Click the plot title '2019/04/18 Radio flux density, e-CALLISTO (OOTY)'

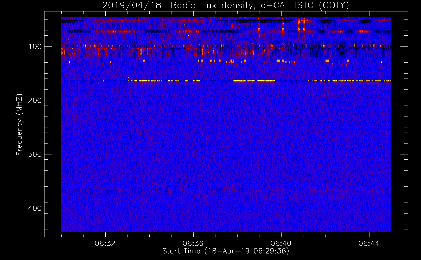point(226,5)
